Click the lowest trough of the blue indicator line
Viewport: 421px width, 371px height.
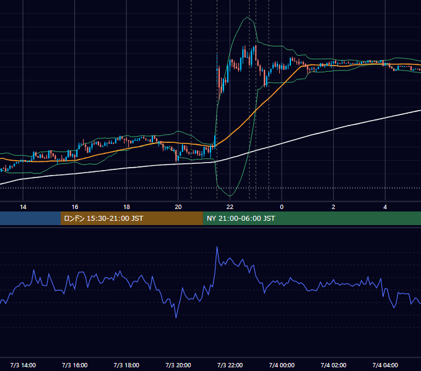point(176,318)
